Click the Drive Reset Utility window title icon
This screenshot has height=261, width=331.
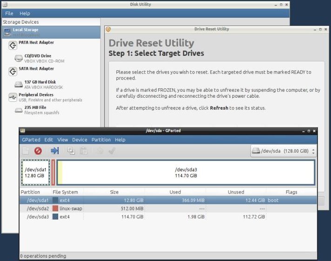click(108, 29)
